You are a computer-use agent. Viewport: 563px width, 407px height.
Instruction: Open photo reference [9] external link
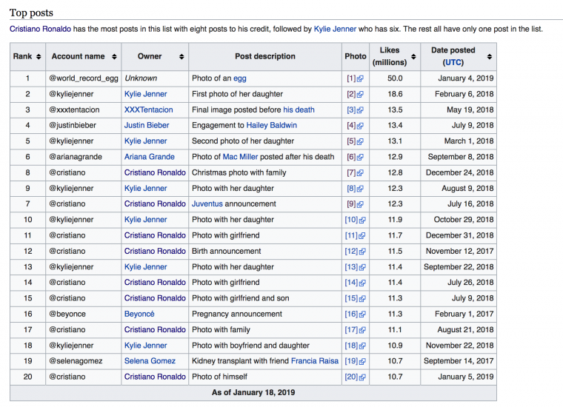[x=355, y=204]
